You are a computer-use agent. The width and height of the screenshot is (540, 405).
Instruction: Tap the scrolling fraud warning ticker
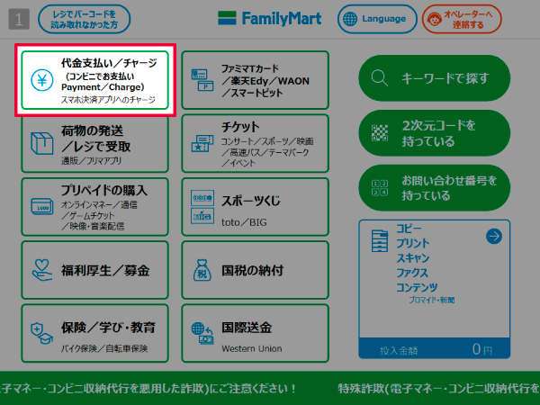(x=270, y=388)
